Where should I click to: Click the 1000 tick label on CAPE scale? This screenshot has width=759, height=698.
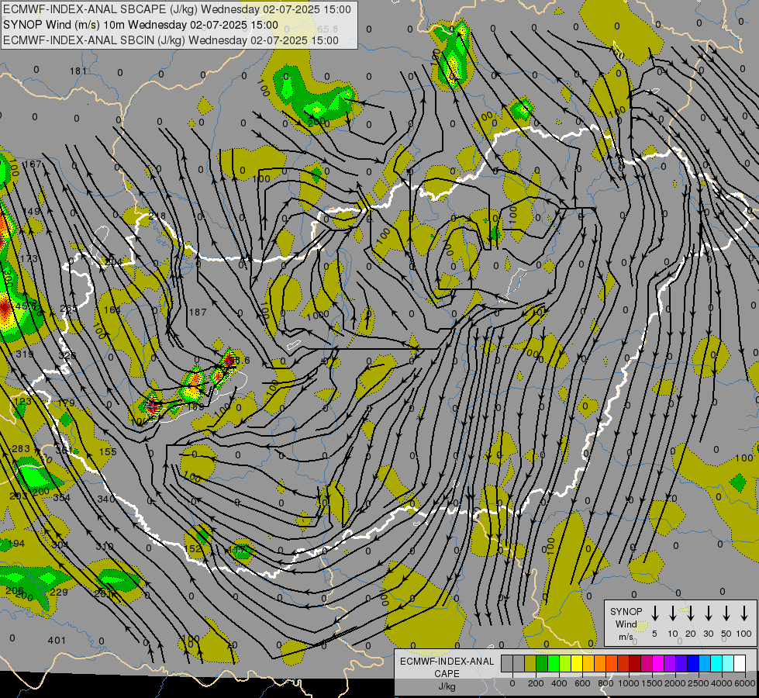click(629, 683)
